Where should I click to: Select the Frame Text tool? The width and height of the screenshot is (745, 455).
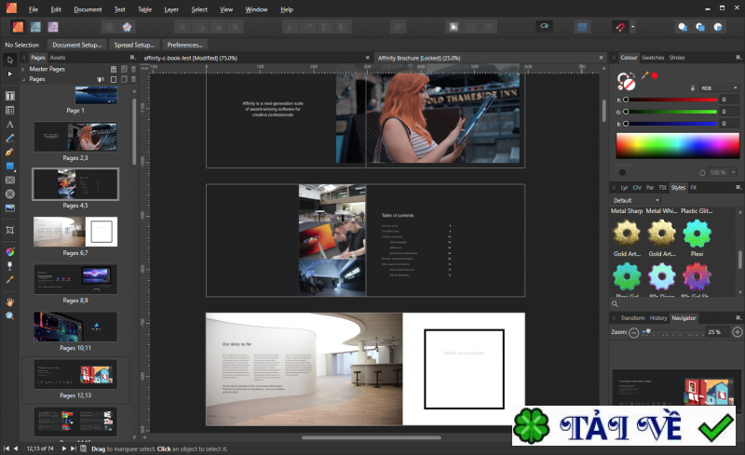click(10, 96)
